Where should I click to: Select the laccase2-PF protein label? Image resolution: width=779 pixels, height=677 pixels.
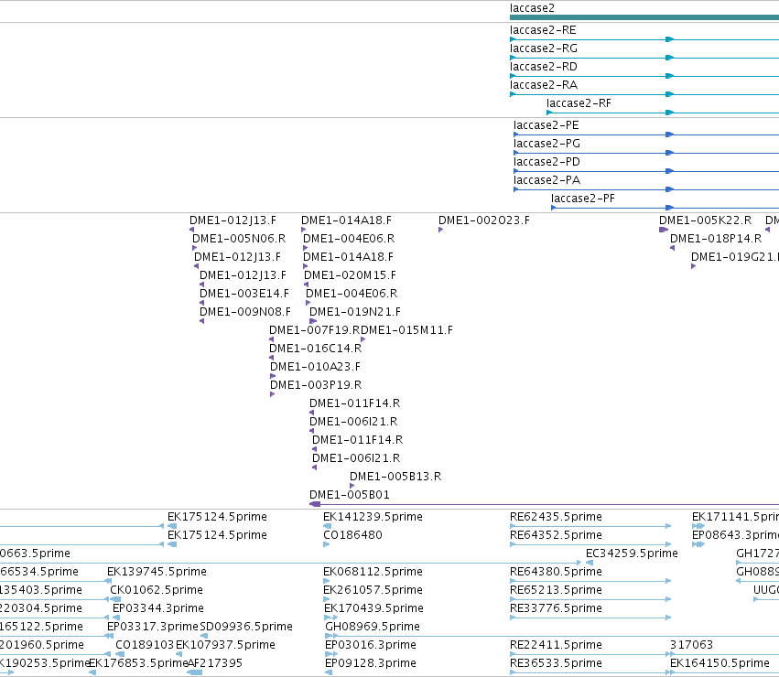click(583, 199)
